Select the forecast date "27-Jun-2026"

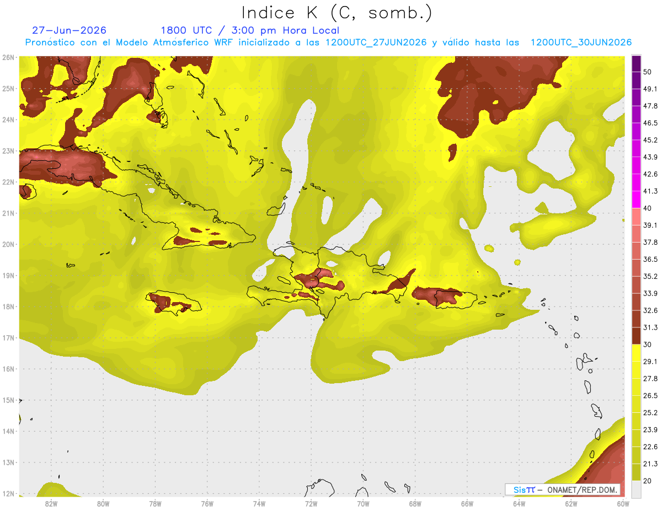[70, 30]
